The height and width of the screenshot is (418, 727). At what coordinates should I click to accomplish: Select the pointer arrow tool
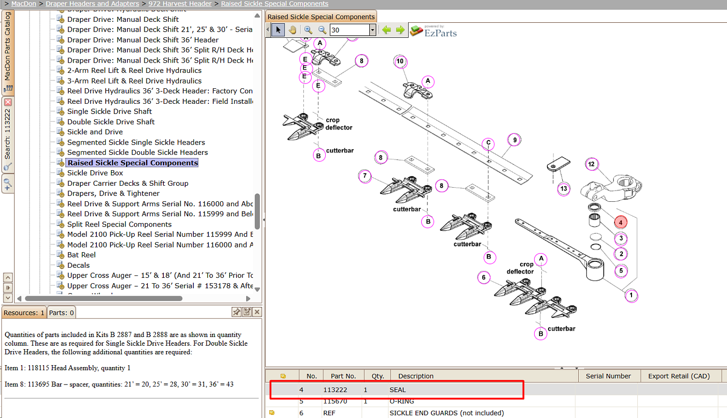click(278, 30)
